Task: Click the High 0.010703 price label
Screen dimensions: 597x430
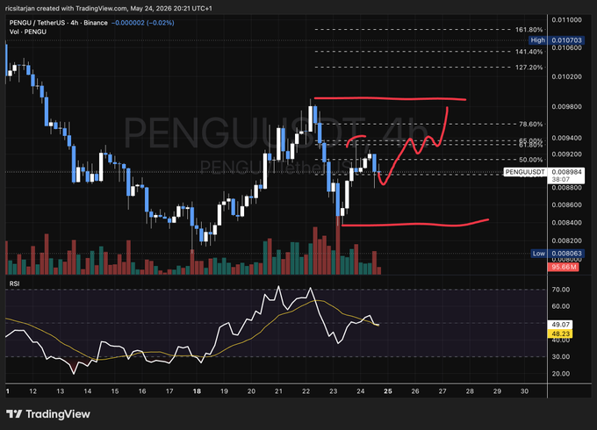Action: [x=557, y=40]
